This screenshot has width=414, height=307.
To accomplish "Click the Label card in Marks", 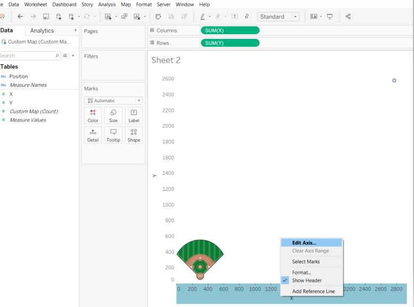I will click(134, 116).
